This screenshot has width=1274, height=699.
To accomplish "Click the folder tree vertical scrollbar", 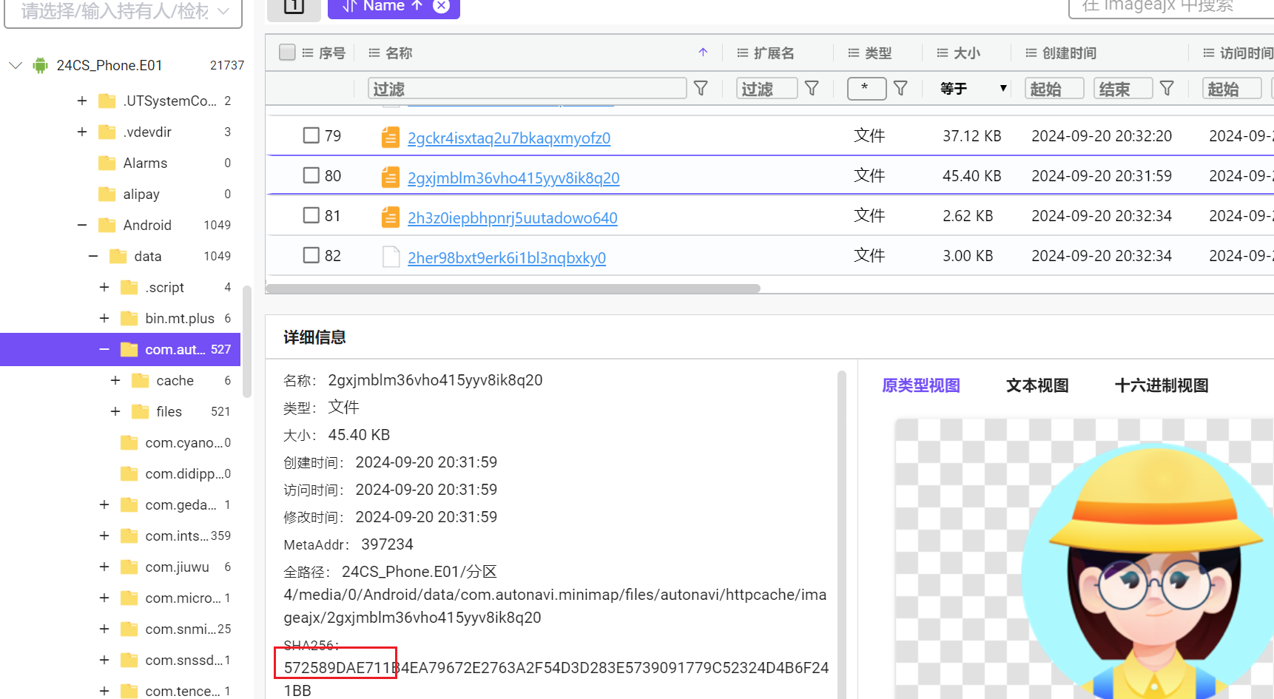I will 247,342.
